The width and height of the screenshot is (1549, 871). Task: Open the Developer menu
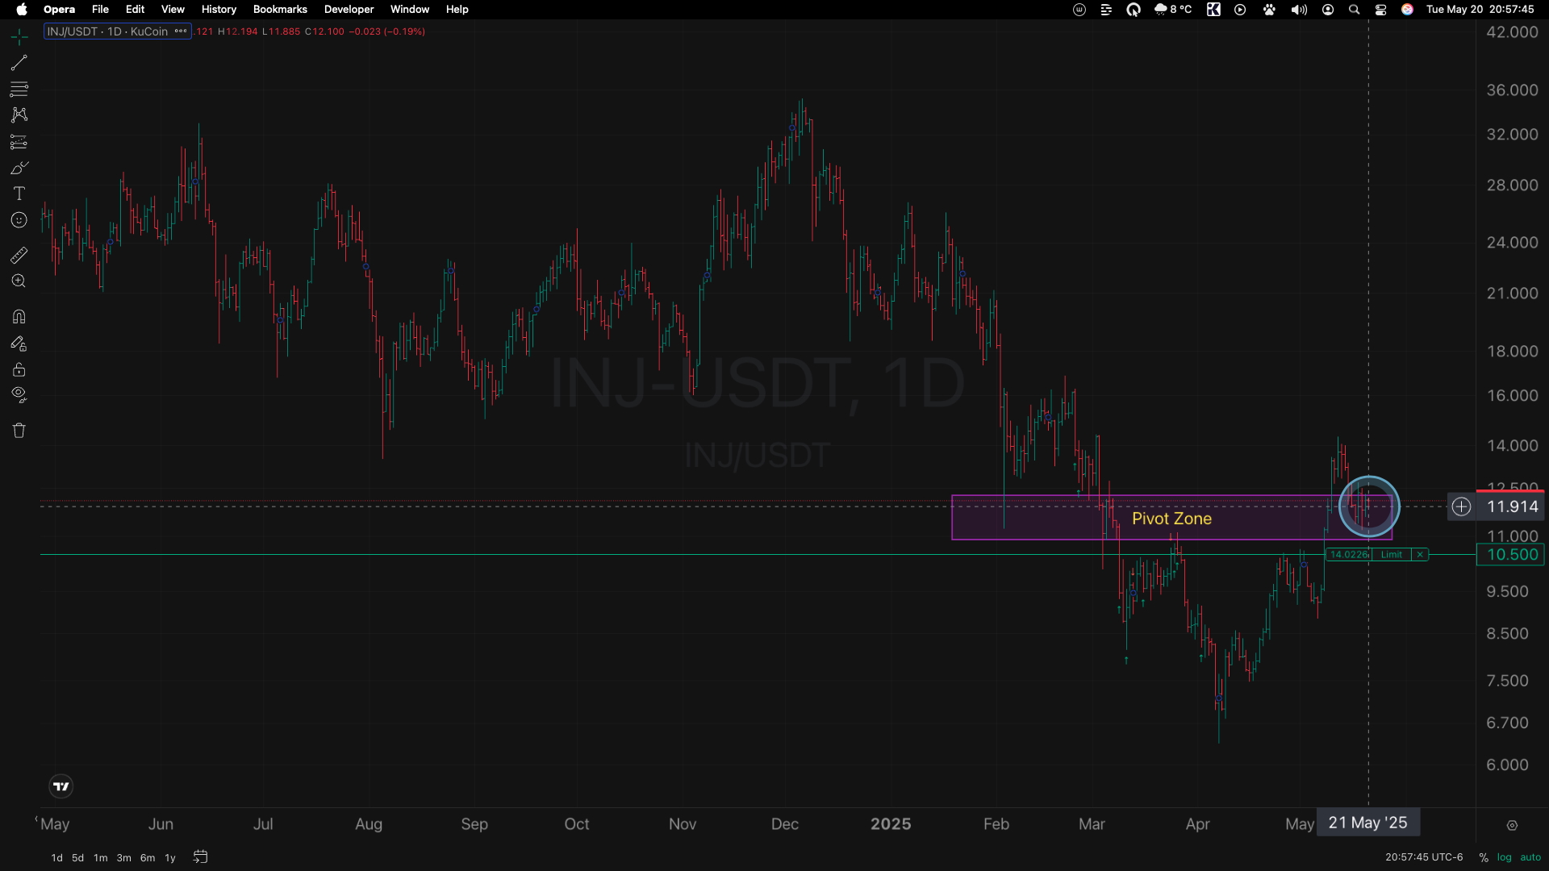click(349, 10)
